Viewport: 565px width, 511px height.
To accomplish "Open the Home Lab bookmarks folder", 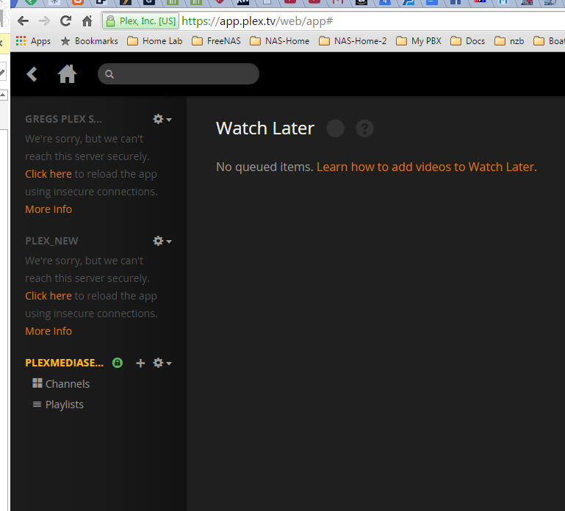I will coord(155,41).
